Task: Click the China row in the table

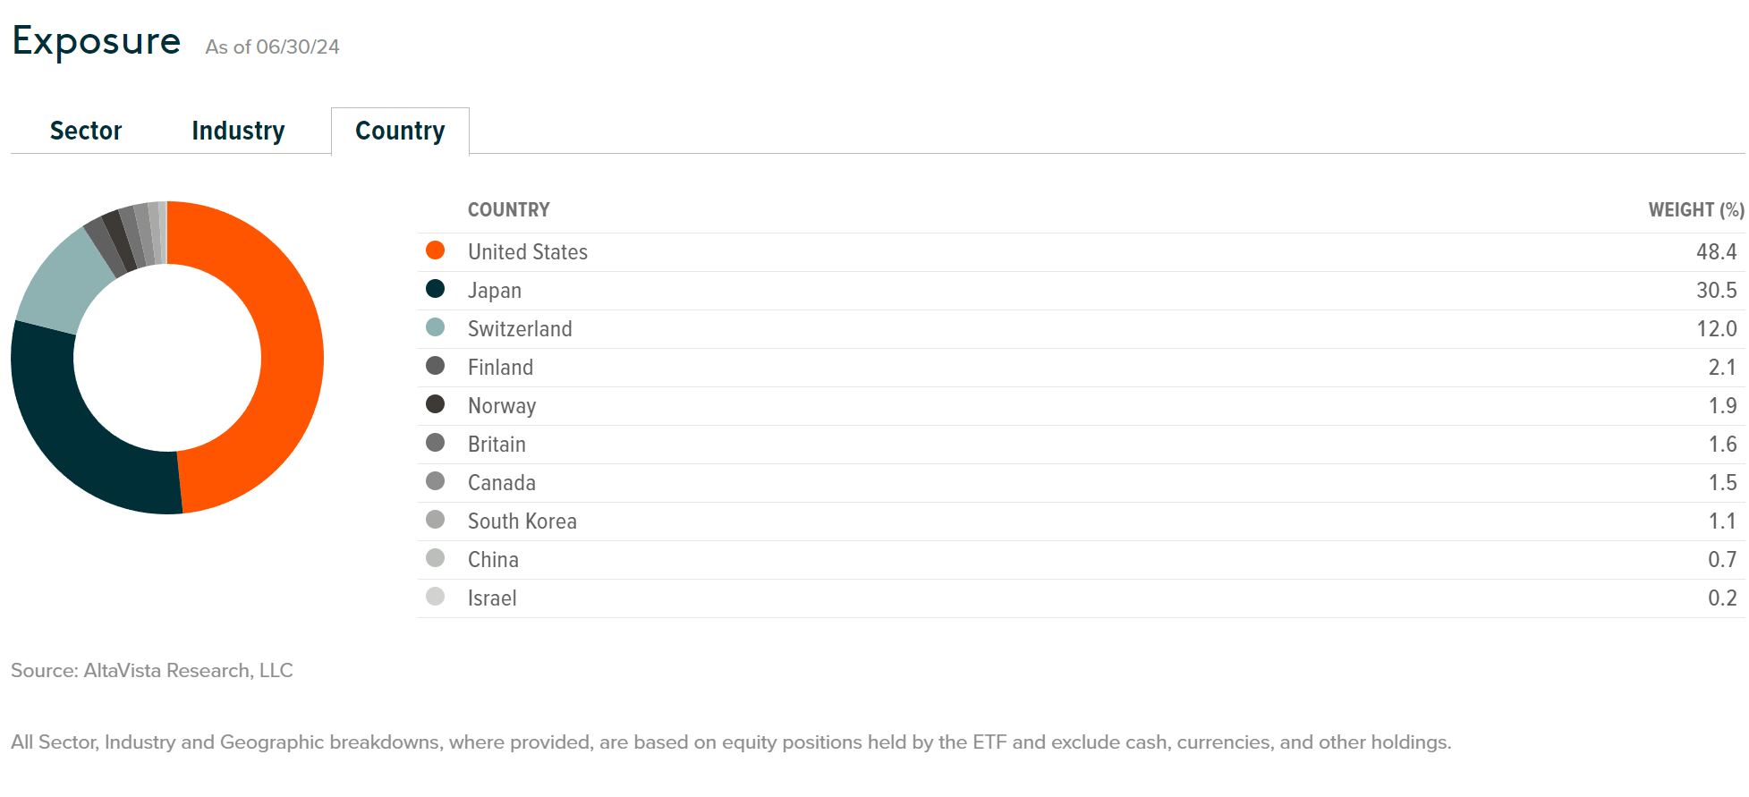Action: point(493,558)
